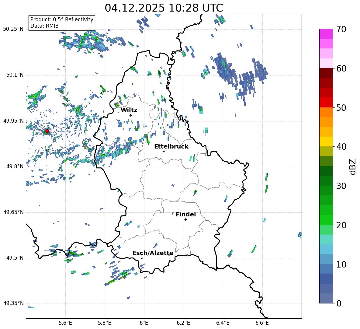Screen dimensions: 360x329
Task: Pick the bright red colorbar segment at 50 dBZ
Action: pos(326,103)
